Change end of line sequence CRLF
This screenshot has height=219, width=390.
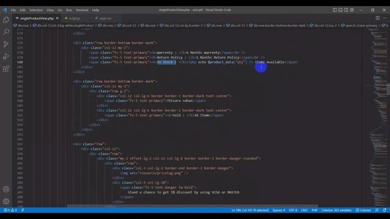point(305,210)
